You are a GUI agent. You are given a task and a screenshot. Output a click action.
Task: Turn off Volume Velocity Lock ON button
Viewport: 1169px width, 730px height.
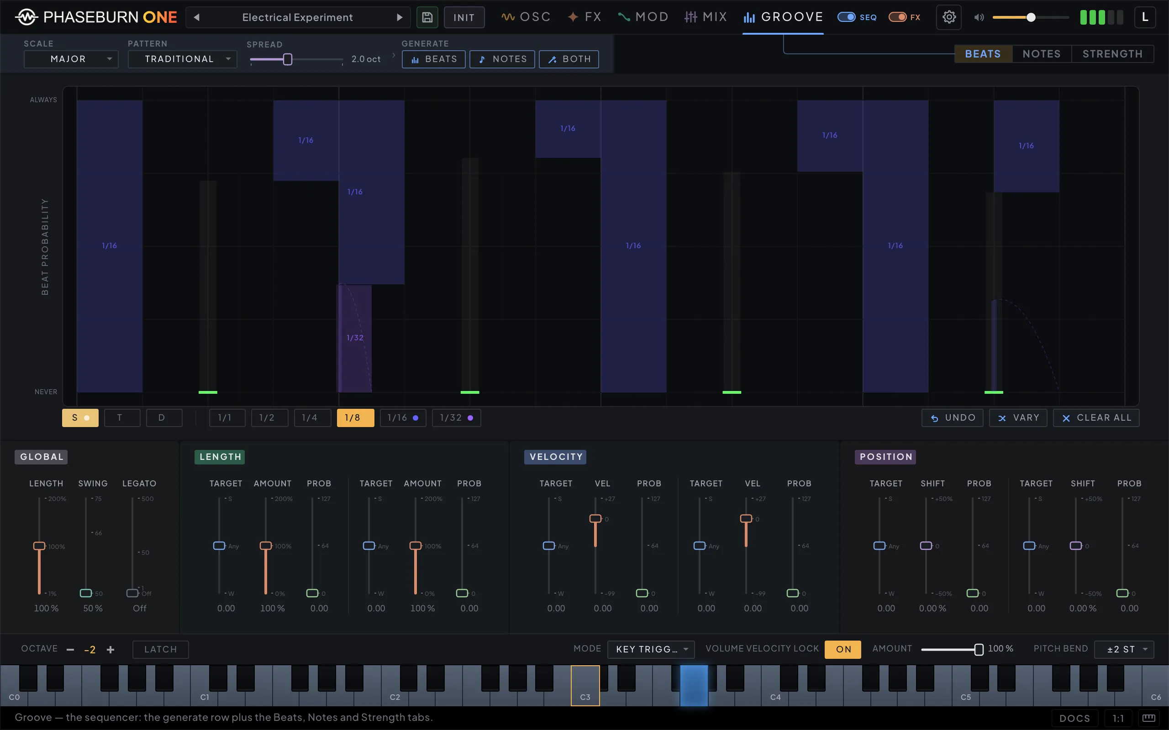coord(843,649)
